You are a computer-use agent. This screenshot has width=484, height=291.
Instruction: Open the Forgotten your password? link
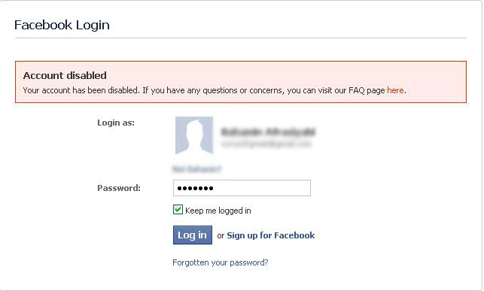pos(220,262)
